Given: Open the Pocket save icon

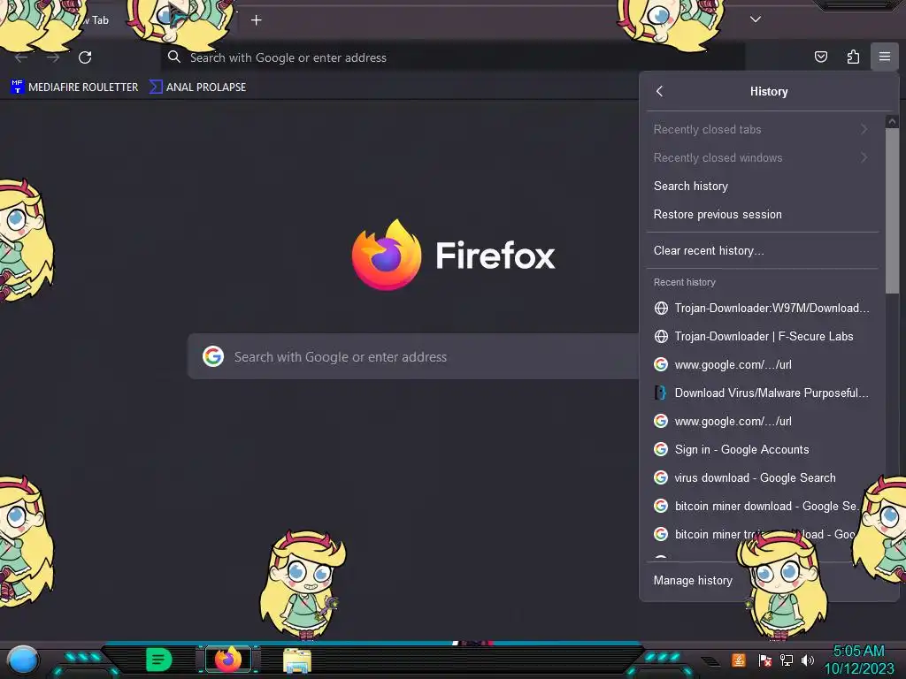Looking at the screenshot, I should coord(820,57).
